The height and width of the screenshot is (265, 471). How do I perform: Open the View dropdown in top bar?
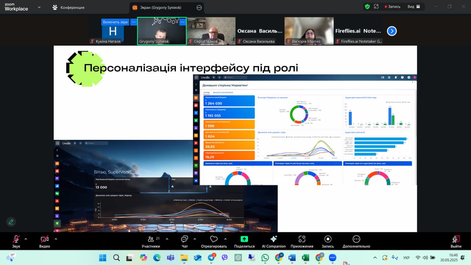click(x=414, y=7)
